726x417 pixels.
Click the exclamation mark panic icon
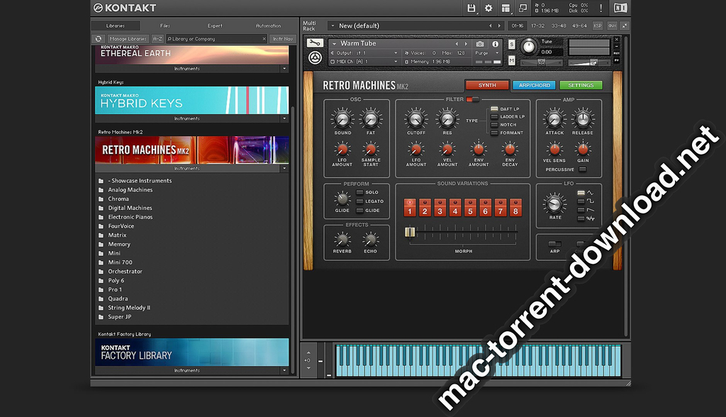coord(601,8)
